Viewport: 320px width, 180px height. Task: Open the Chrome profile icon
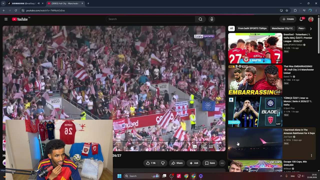click(x=310, y=10)
